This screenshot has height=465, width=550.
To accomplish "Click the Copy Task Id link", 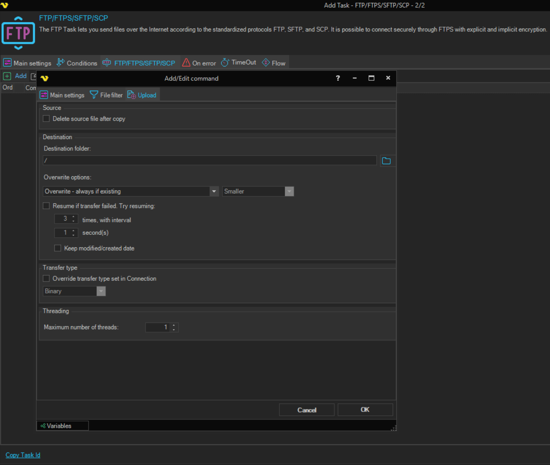I will (x=23, y=455).
